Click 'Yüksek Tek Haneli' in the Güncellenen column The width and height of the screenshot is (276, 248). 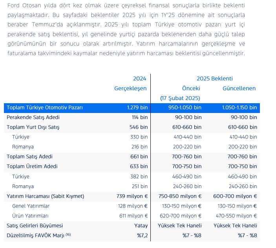[x=235, y=226]
